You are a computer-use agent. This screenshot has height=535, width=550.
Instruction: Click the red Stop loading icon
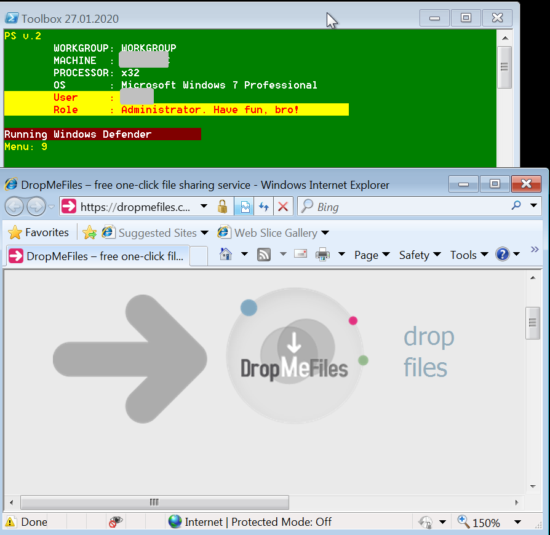pos(283,207)
